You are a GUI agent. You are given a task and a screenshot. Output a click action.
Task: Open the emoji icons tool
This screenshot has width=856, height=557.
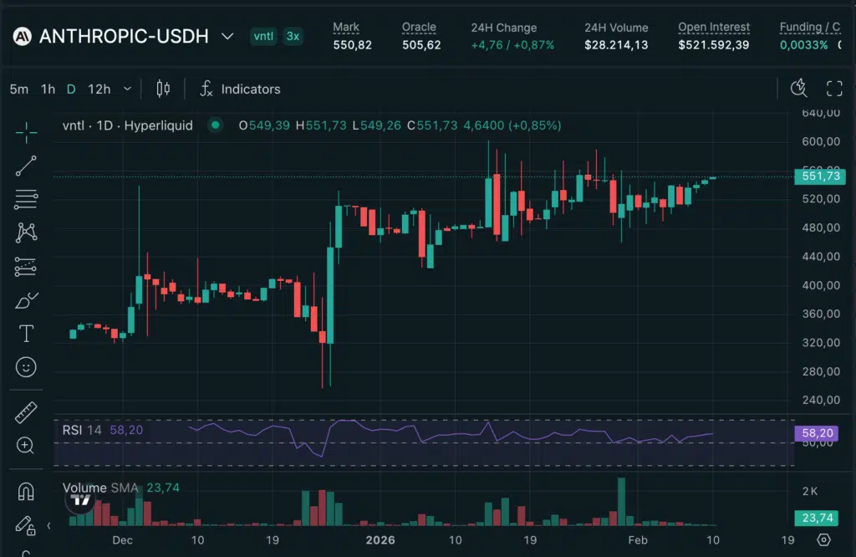pyautogui.click(x=26, y=367)
